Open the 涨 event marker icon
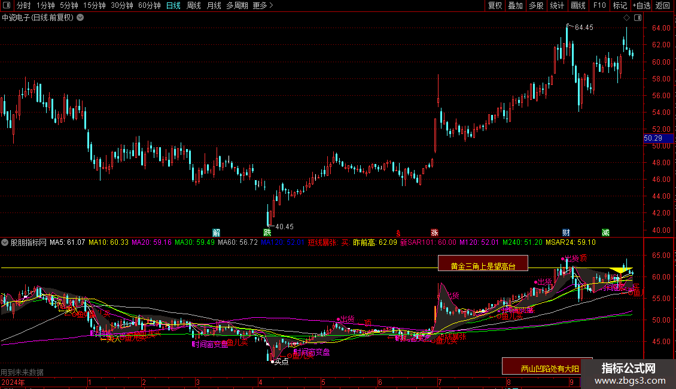 pyautogui.click(x=434, y=233)
